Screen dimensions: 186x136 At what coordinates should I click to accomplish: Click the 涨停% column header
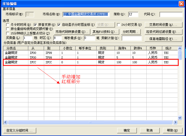(123, 48)
